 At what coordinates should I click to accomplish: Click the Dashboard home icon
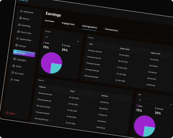point(21,11)
